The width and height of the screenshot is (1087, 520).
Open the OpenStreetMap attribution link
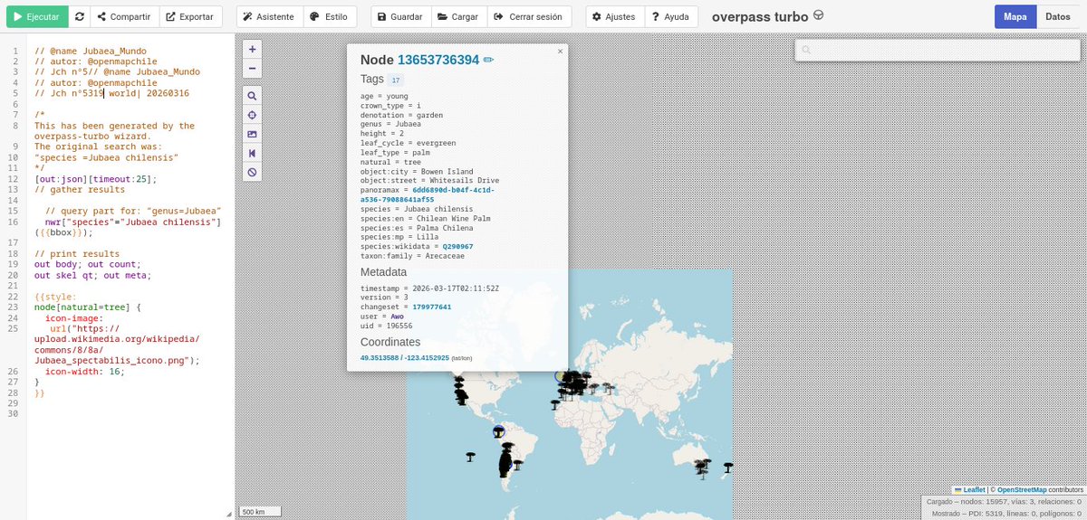tap(1022, 489)
